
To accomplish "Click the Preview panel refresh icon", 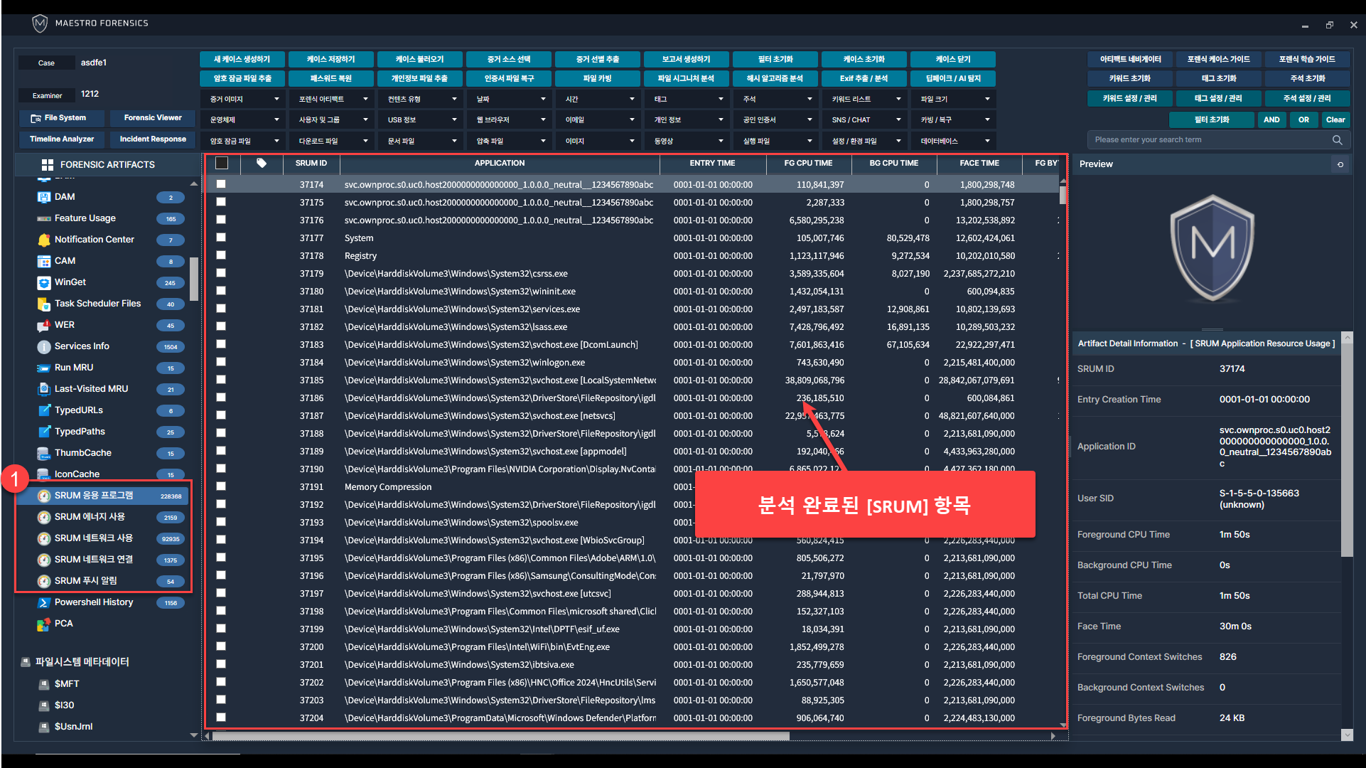I will 1340,164.
